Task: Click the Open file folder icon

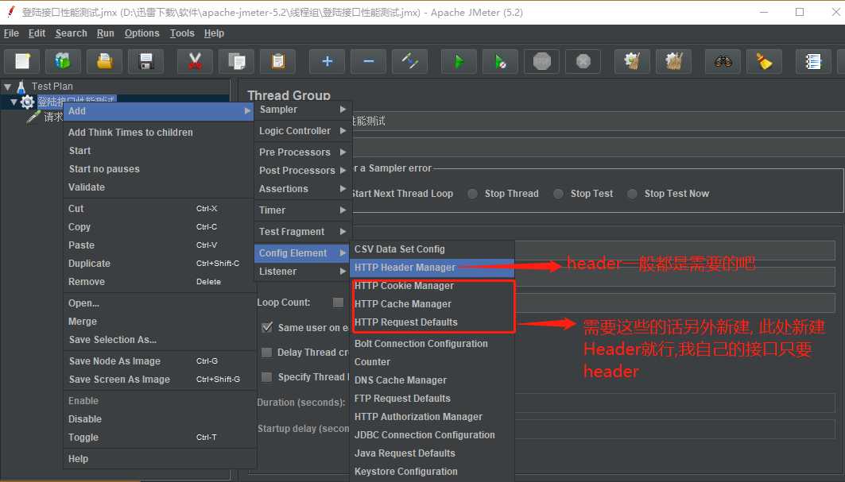Action: coord(105,61)
